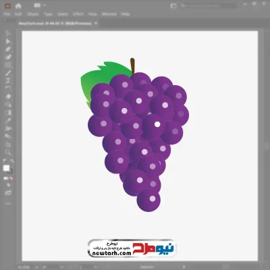Viewport: 270px width, 270px height.
Task: Select the Eyedropper tool
Action: (8, 120)
